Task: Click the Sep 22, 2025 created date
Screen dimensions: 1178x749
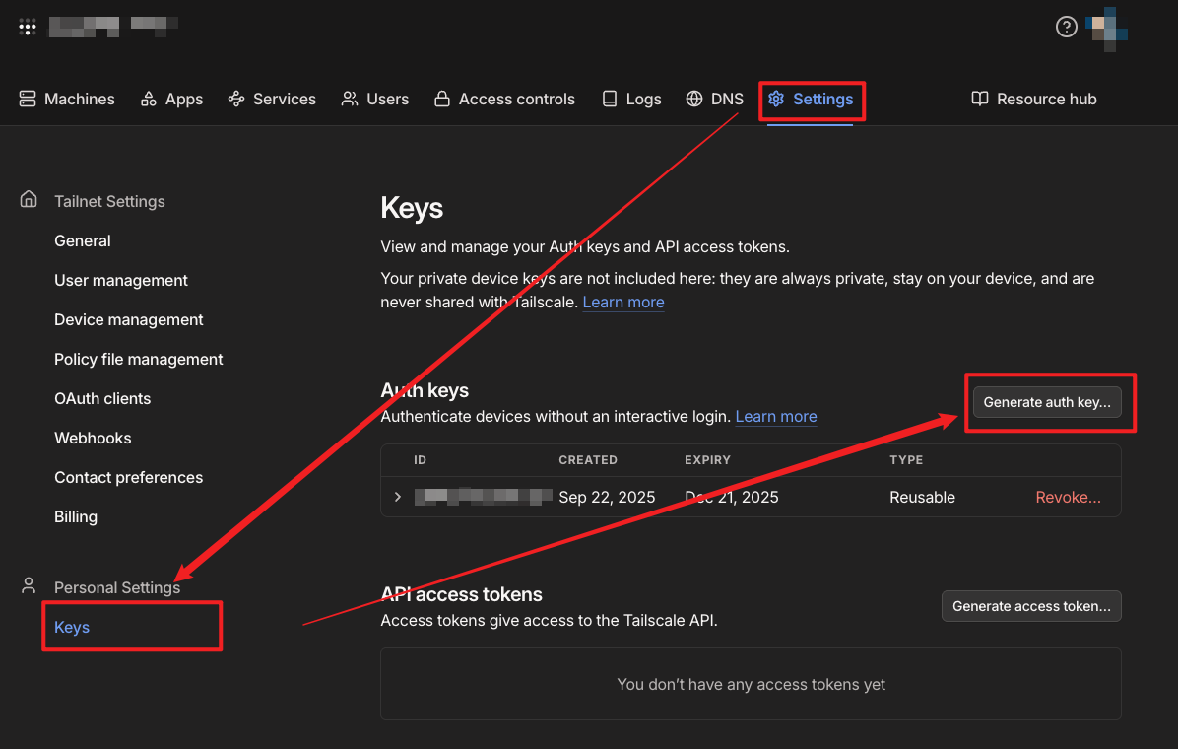Action: 607,497
